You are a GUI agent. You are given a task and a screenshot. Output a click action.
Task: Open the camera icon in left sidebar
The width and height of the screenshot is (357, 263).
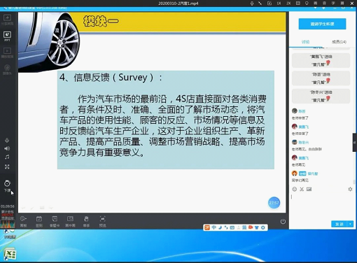(7, 69)
